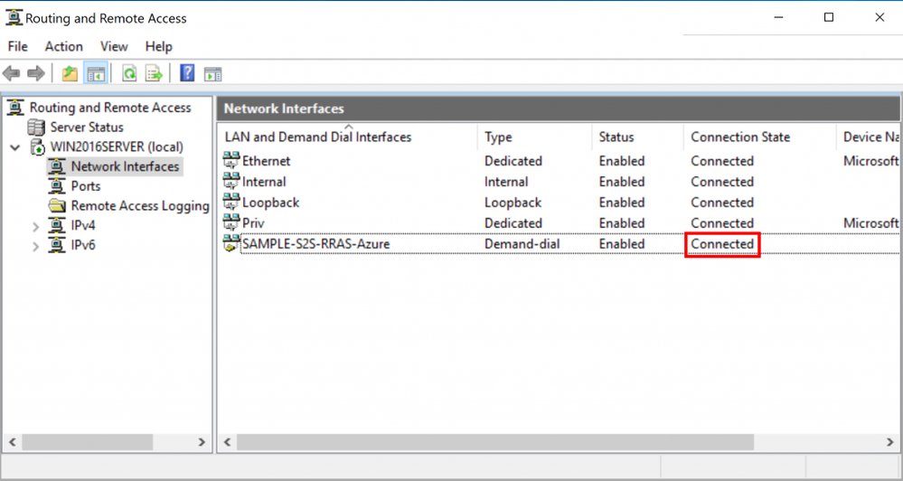This screenshot has width=903, height=481.
Task: Open the View menu
Action: (x=114, y=47)
